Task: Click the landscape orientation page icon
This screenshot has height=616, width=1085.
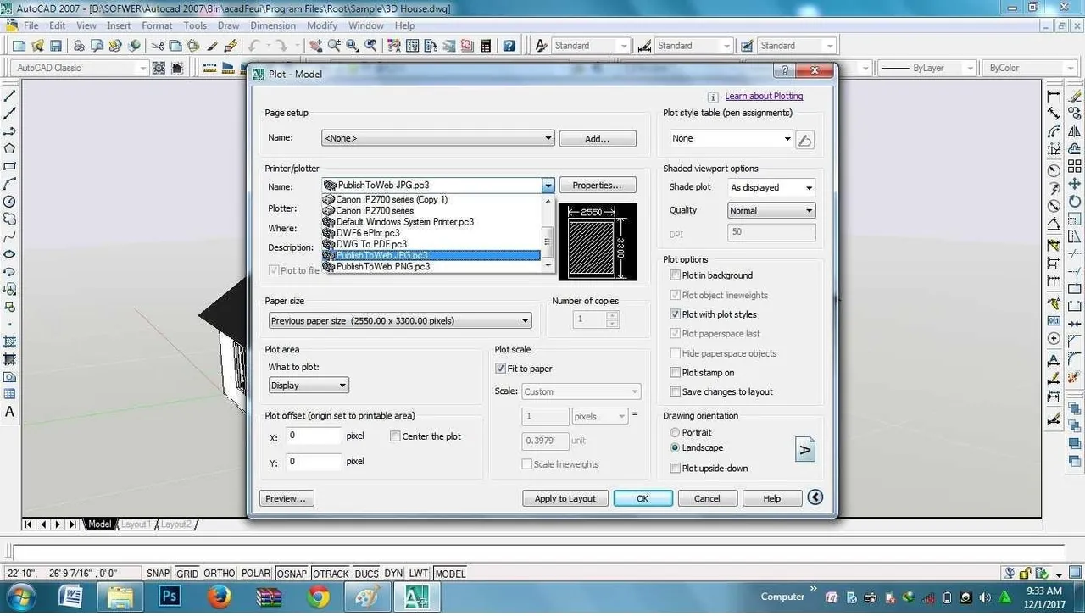Action: click(x=805, y=449)
